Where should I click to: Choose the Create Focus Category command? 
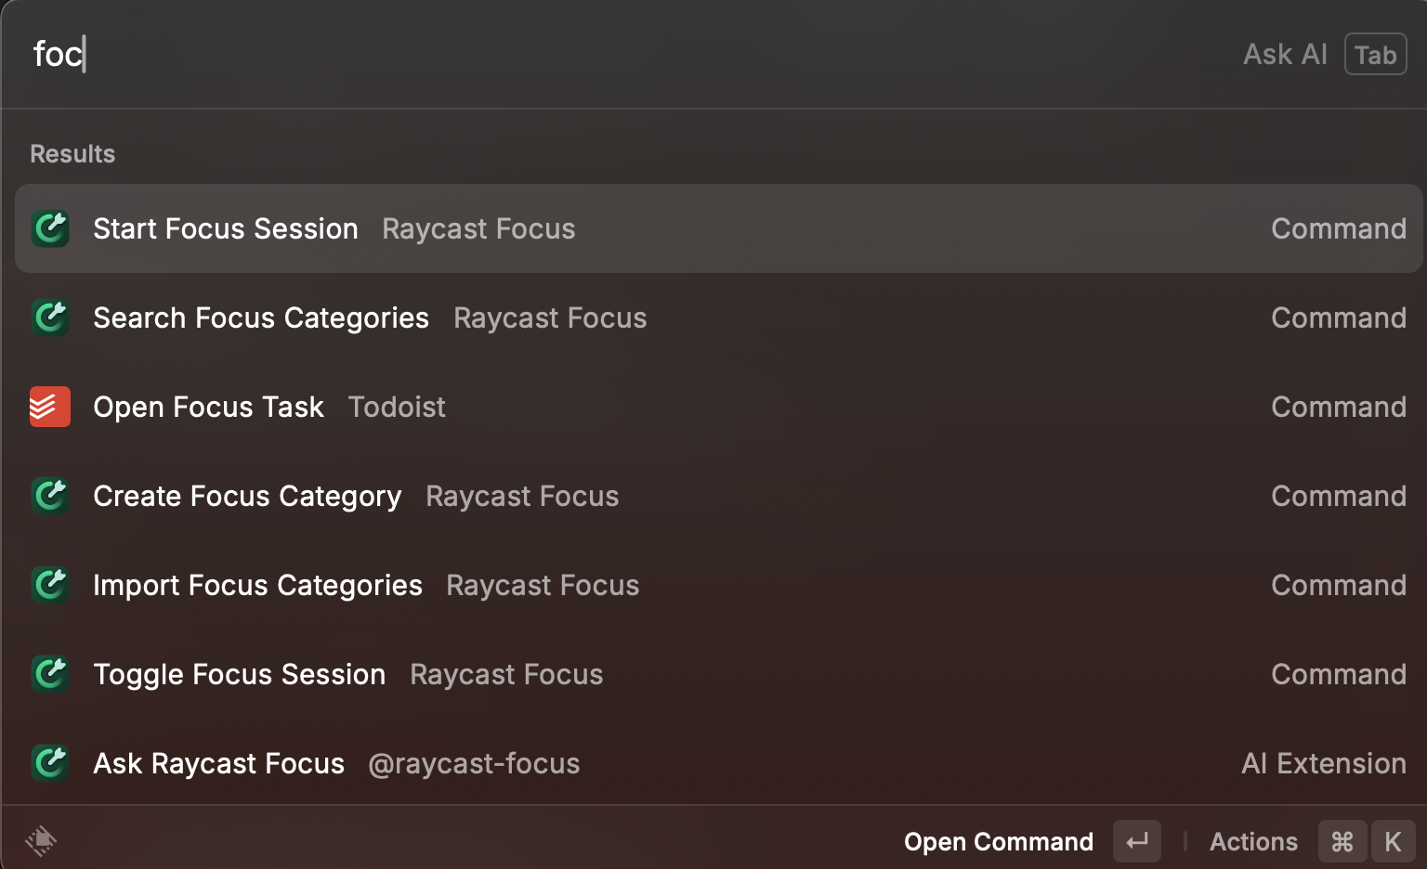[x=248, y=496]
